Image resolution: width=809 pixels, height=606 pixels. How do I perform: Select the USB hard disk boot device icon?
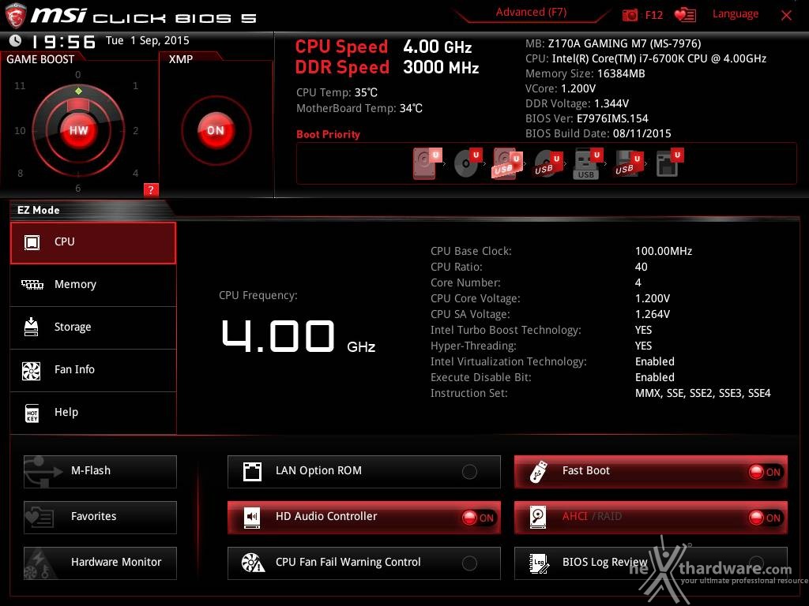(x=507, y=163)
